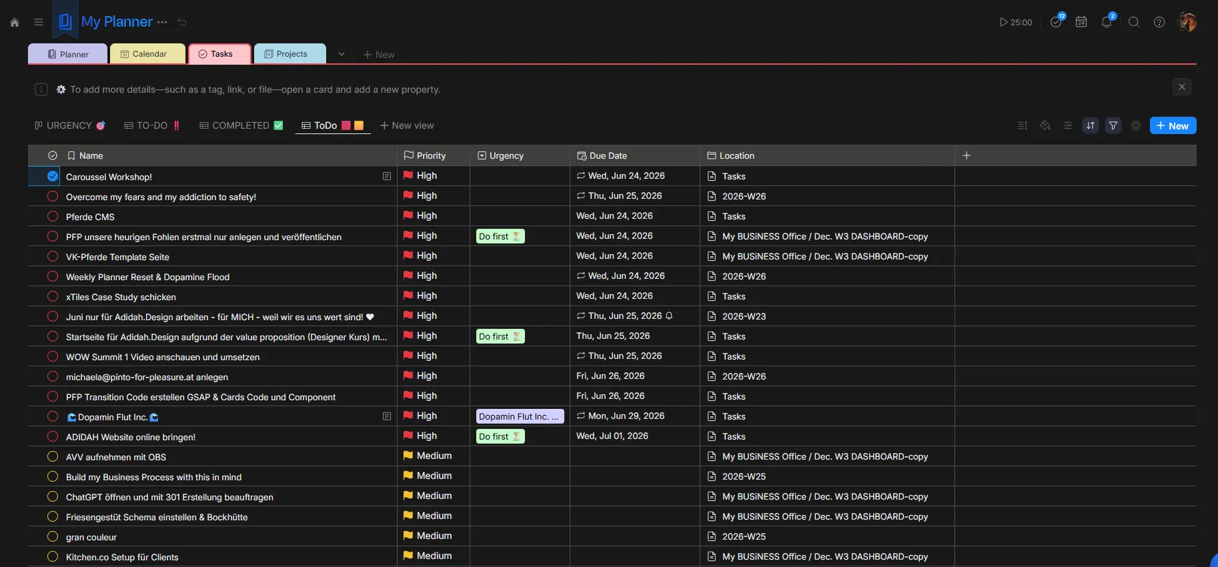This screenshot has width=1218, height=567.
Task: Add a view with New view
Action: pos(407,125)
